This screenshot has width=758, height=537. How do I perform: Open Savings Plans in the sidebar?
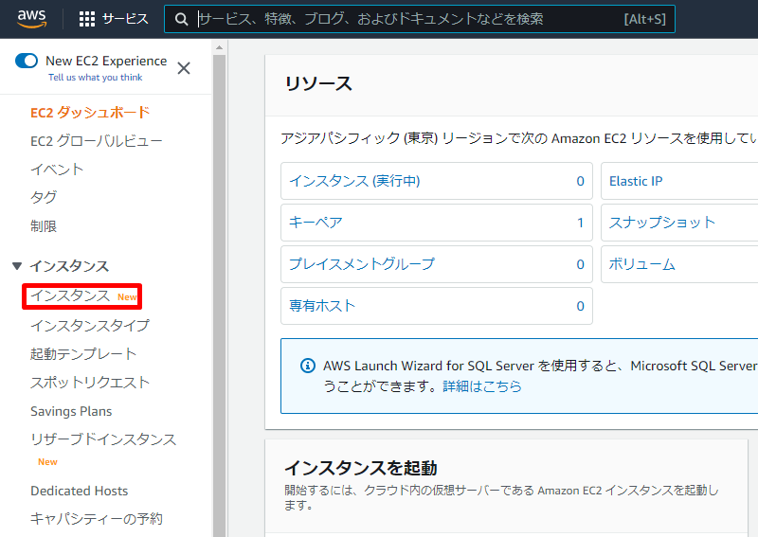[x=71, y=411]
